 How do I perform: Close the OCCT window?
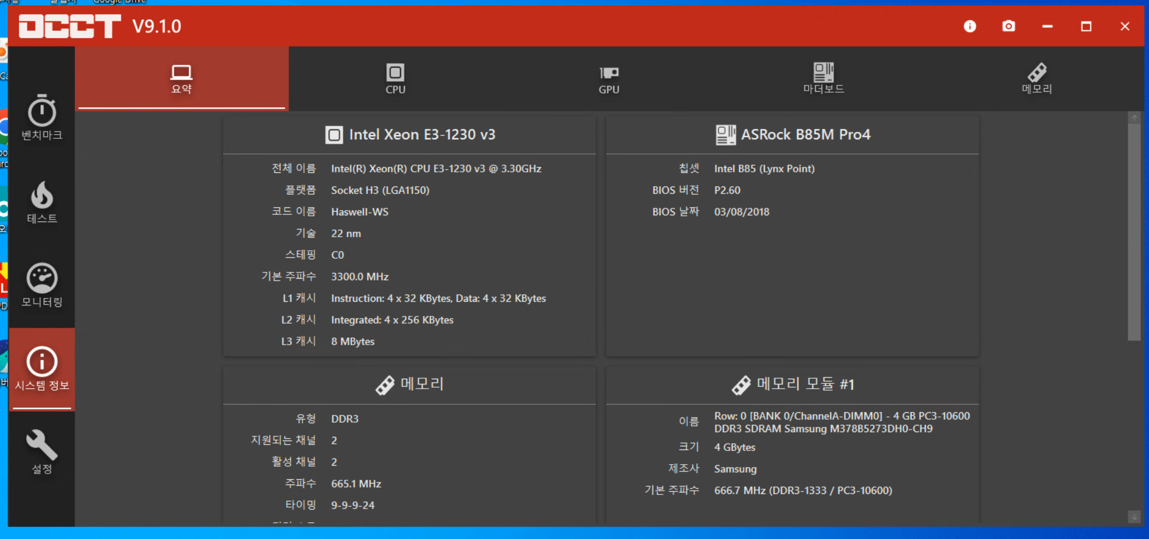click(x=1125, y=26)
